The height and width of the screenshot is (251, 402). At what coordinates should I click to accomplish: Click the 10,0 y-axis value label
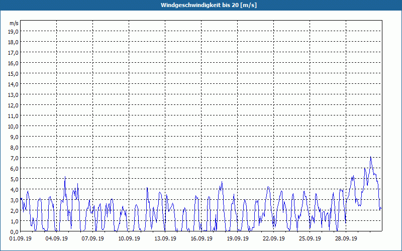(x=14, y=126)
